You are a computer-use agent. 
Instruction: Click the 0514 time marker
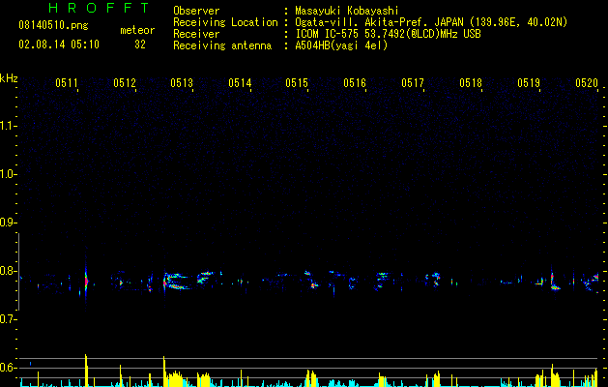[240, 82]
